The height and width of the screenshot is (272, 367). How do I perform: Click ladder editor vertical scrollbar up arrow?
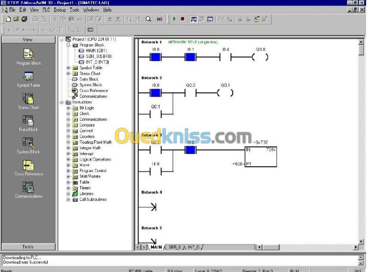click(x=361, y=42)
